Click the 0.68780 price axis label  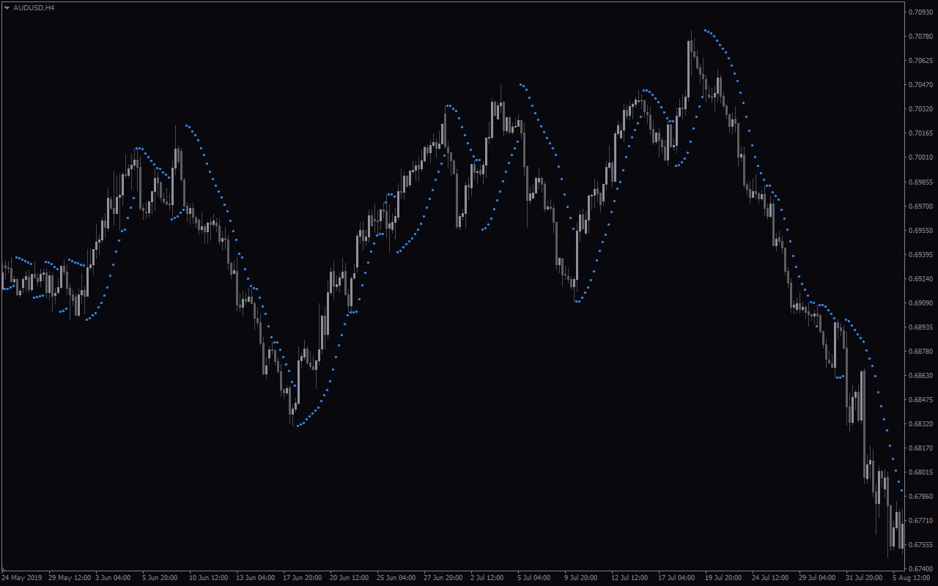pos(920,351)
